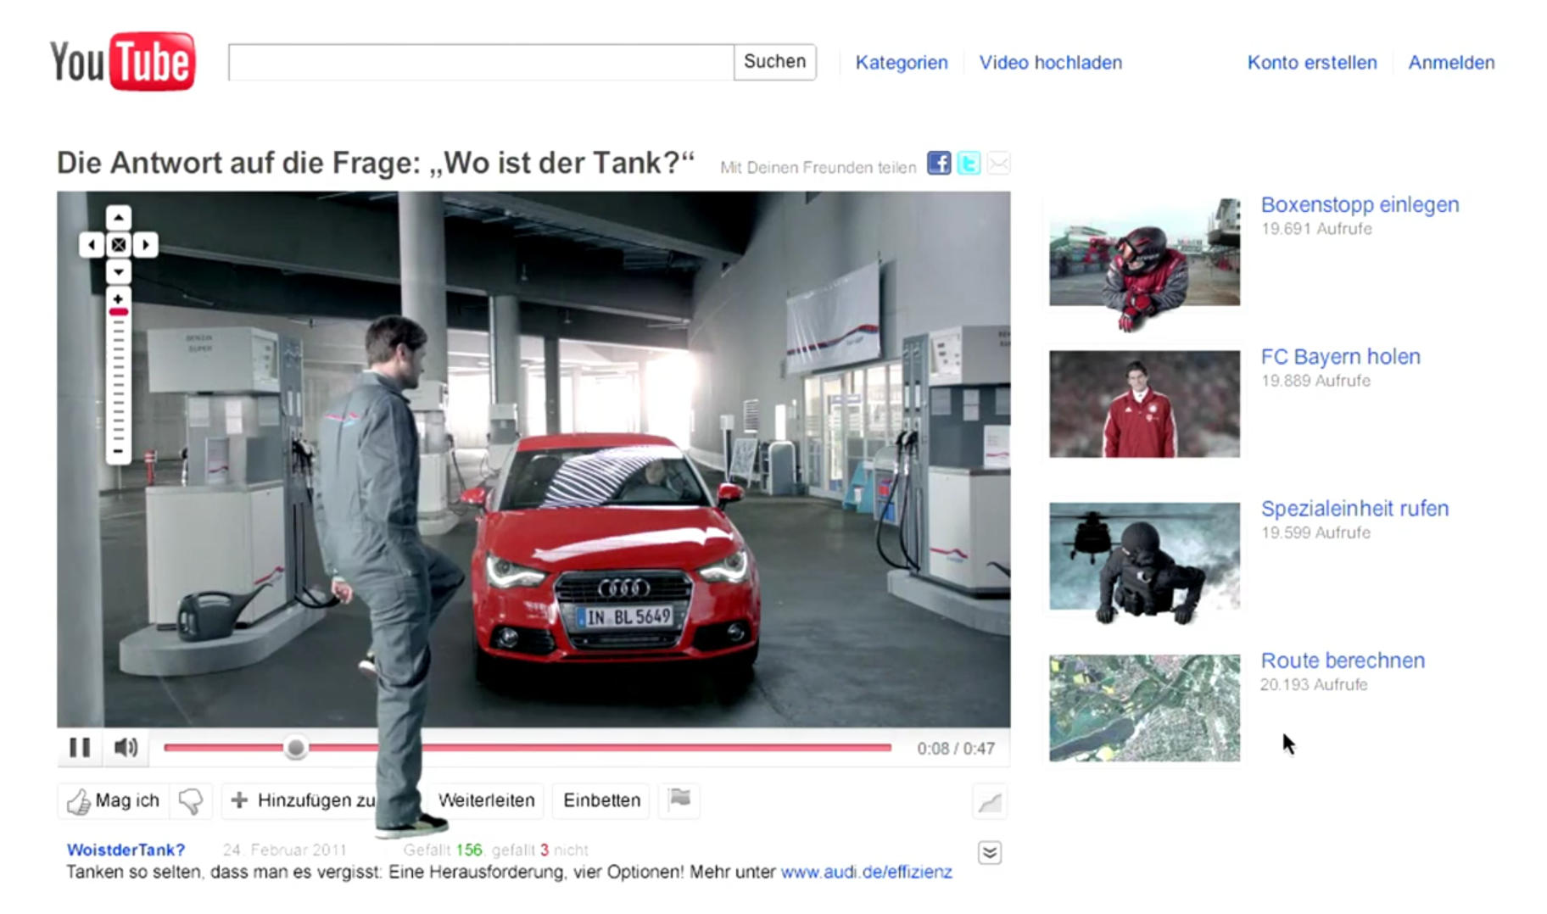Click Konto erstellen link
This screenshot has height=914, width=1547.
pos(1312,63)
